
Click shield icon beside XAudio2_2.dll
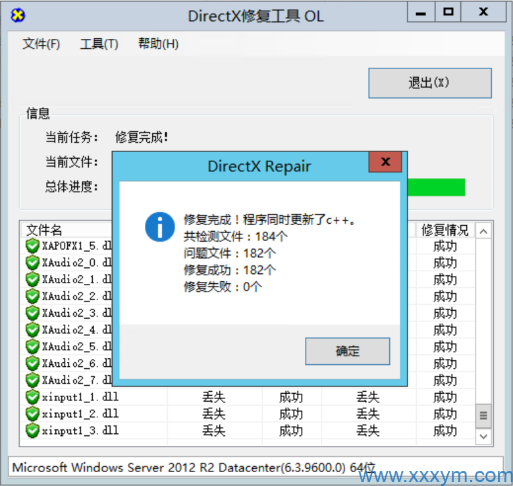[32, 296]
